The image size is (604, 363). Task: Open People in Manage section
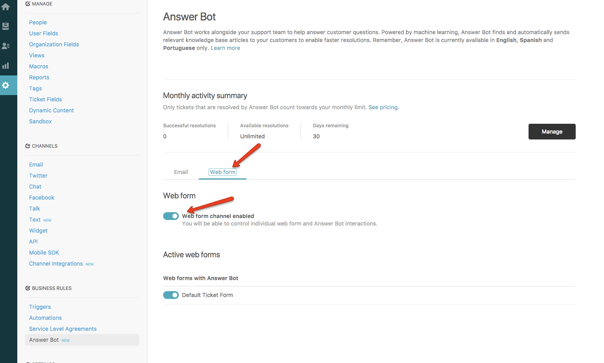[38, 22]
